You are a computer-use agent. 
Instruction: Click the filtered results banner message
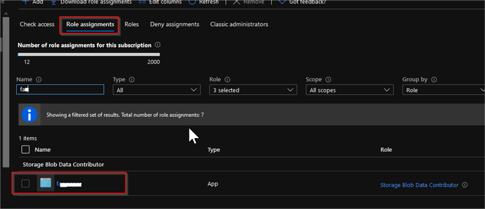click(x=125, y=115)
